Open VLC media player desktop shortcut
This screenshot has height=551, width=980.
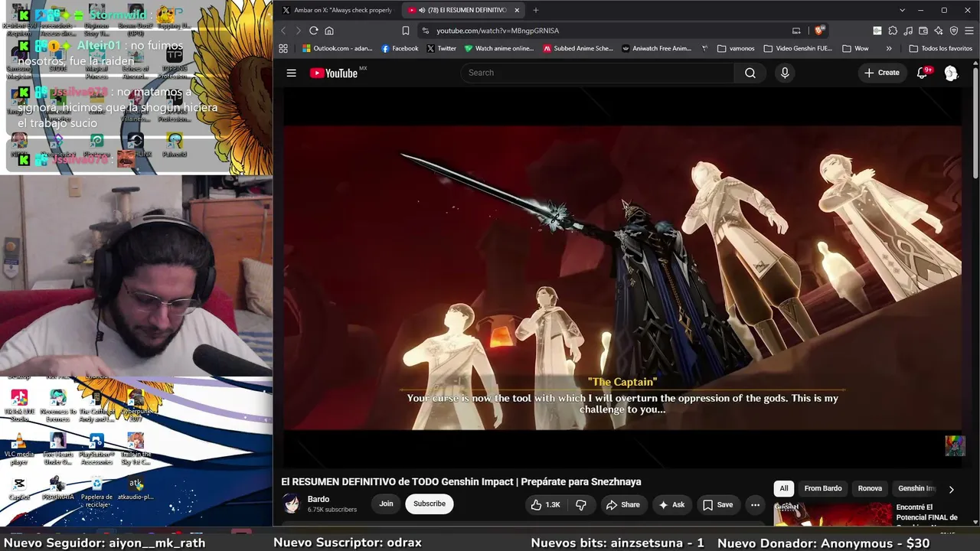(x=20, y=448)
